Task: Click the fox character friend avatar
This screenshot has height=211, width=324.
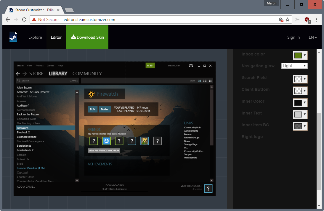Action: [145, 141]
